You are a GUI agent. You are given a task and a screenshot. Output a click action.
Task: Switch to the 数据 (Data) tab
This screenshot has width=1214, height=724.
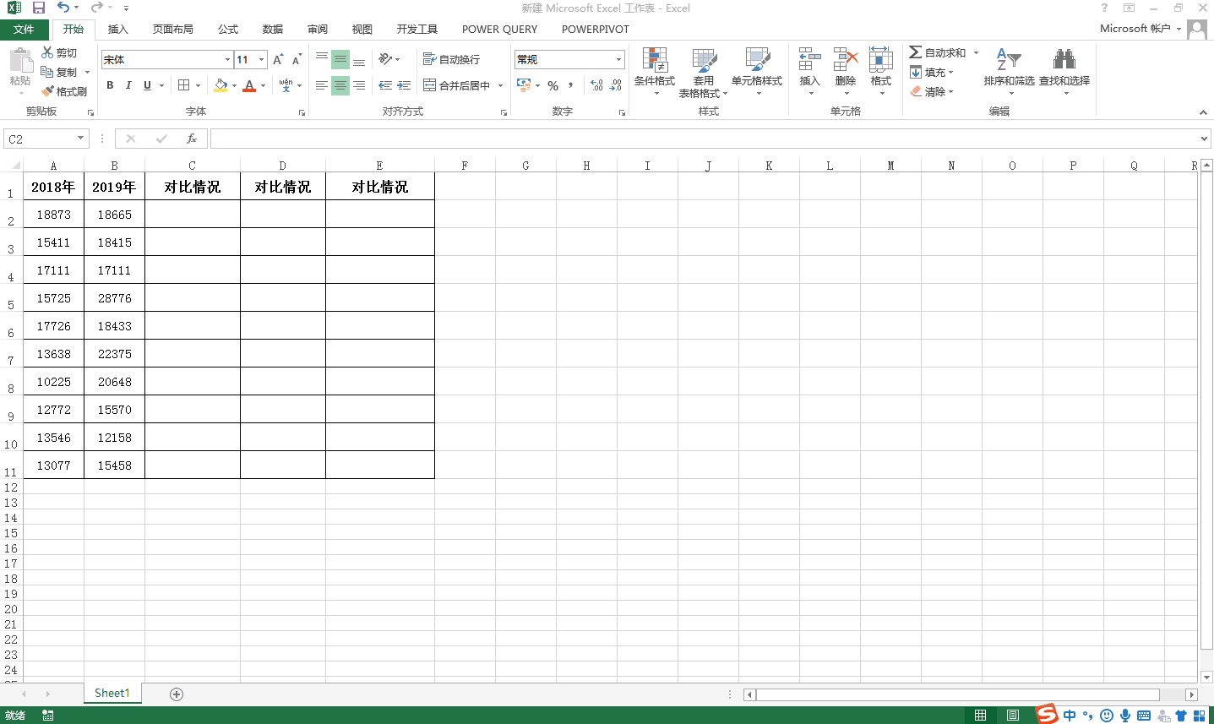tap(273, 29)
